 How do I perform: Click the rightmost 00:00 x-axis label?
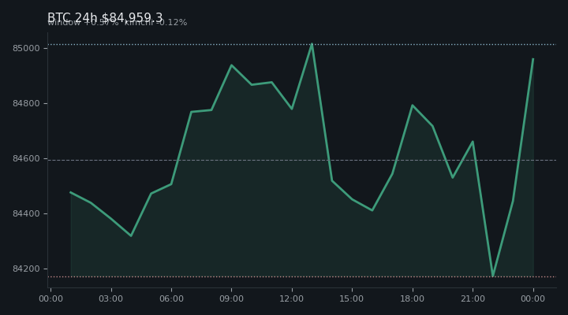(x=532, y=298)
